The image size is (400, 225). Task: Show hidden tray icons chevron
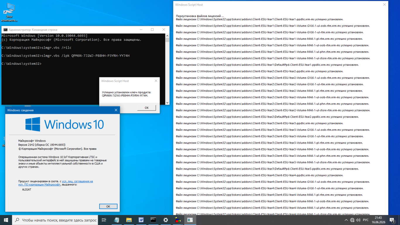pos(346,220)
